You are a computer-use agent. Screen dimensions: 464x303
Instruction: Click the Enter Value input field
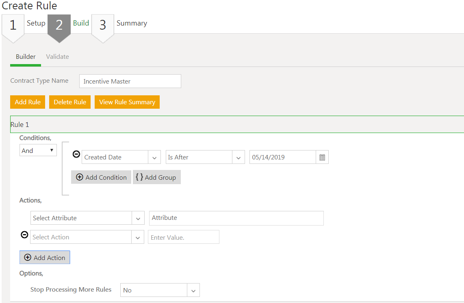point(184,237)
